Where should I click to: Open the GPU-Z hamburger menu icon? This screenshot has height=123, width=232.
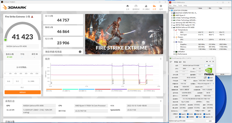(213, 62)
